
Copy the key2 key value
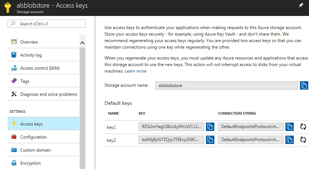210,140
